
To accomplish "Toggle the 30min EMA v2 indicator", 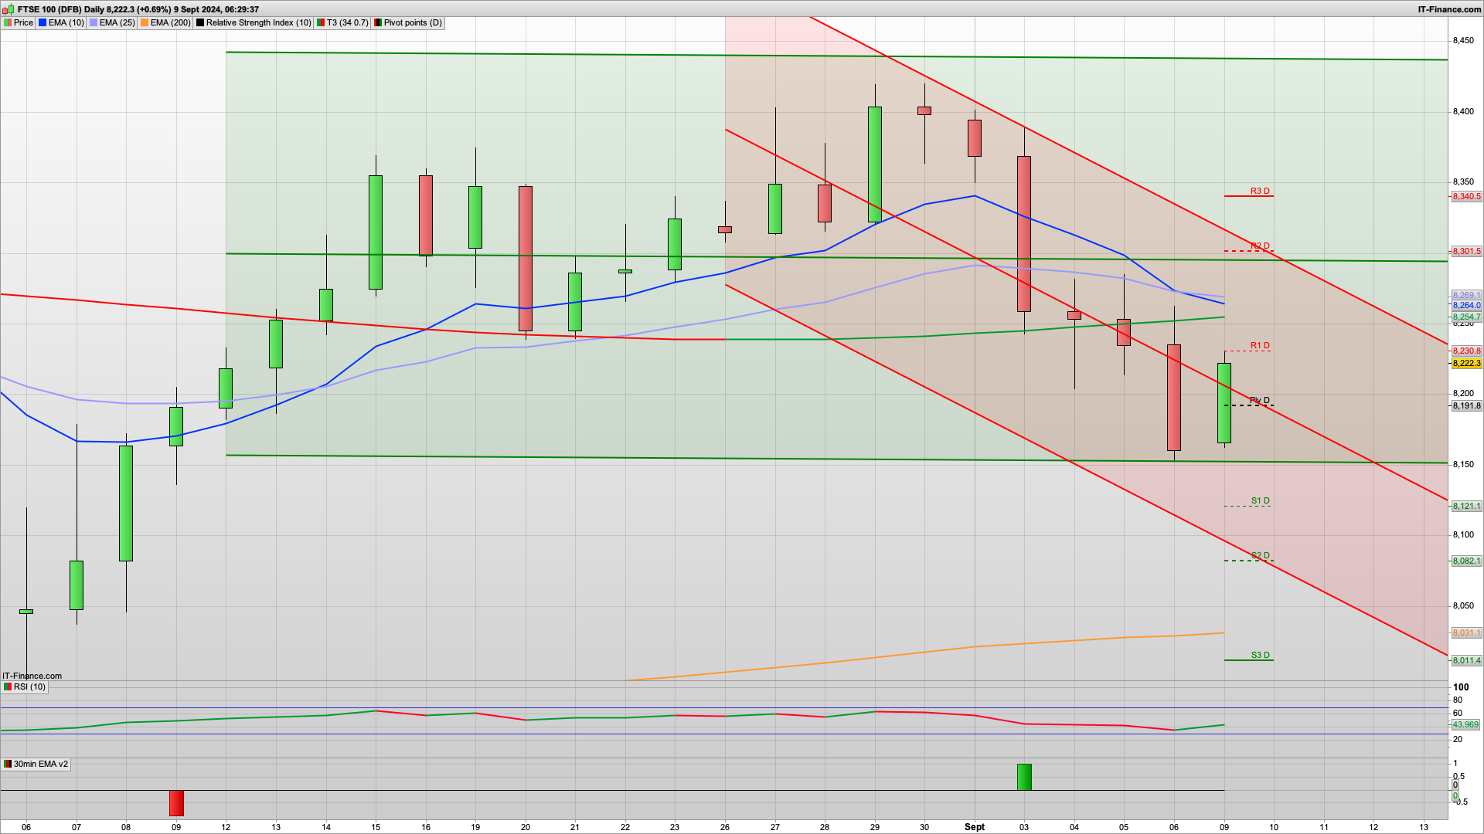I will [40, 764].
